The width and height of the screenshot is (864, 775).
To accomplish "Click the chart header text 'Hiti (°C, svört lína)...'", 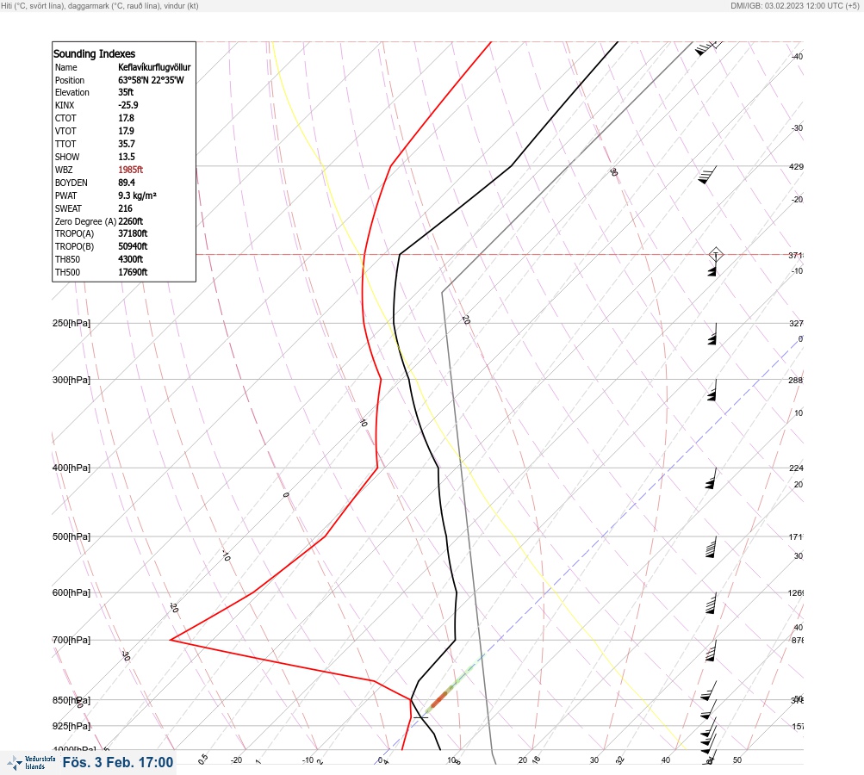I will [x=100, y=5].
